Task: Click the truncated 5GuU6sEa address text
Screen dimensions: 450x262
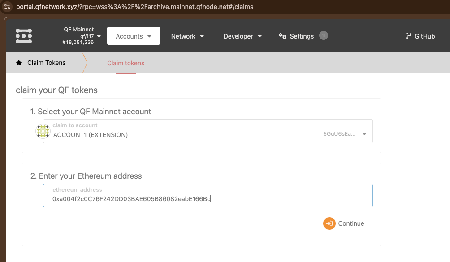Action: [x=339, y=134]
